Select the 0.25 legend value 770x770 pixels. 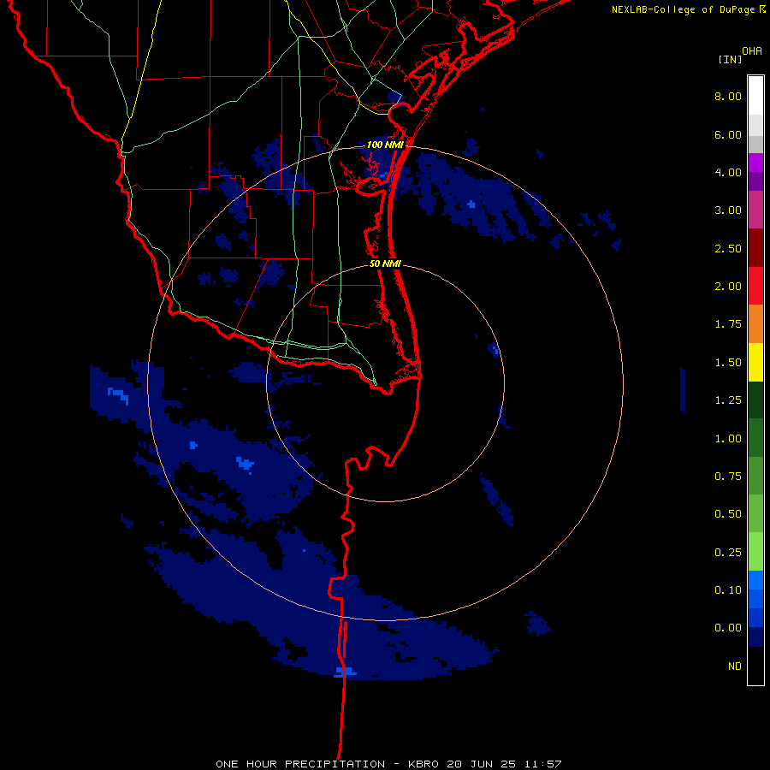(728, 553)
